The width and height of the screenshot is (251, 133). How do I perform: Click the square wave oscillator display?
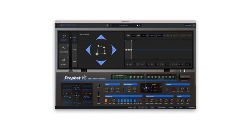(x=77, y=88)
